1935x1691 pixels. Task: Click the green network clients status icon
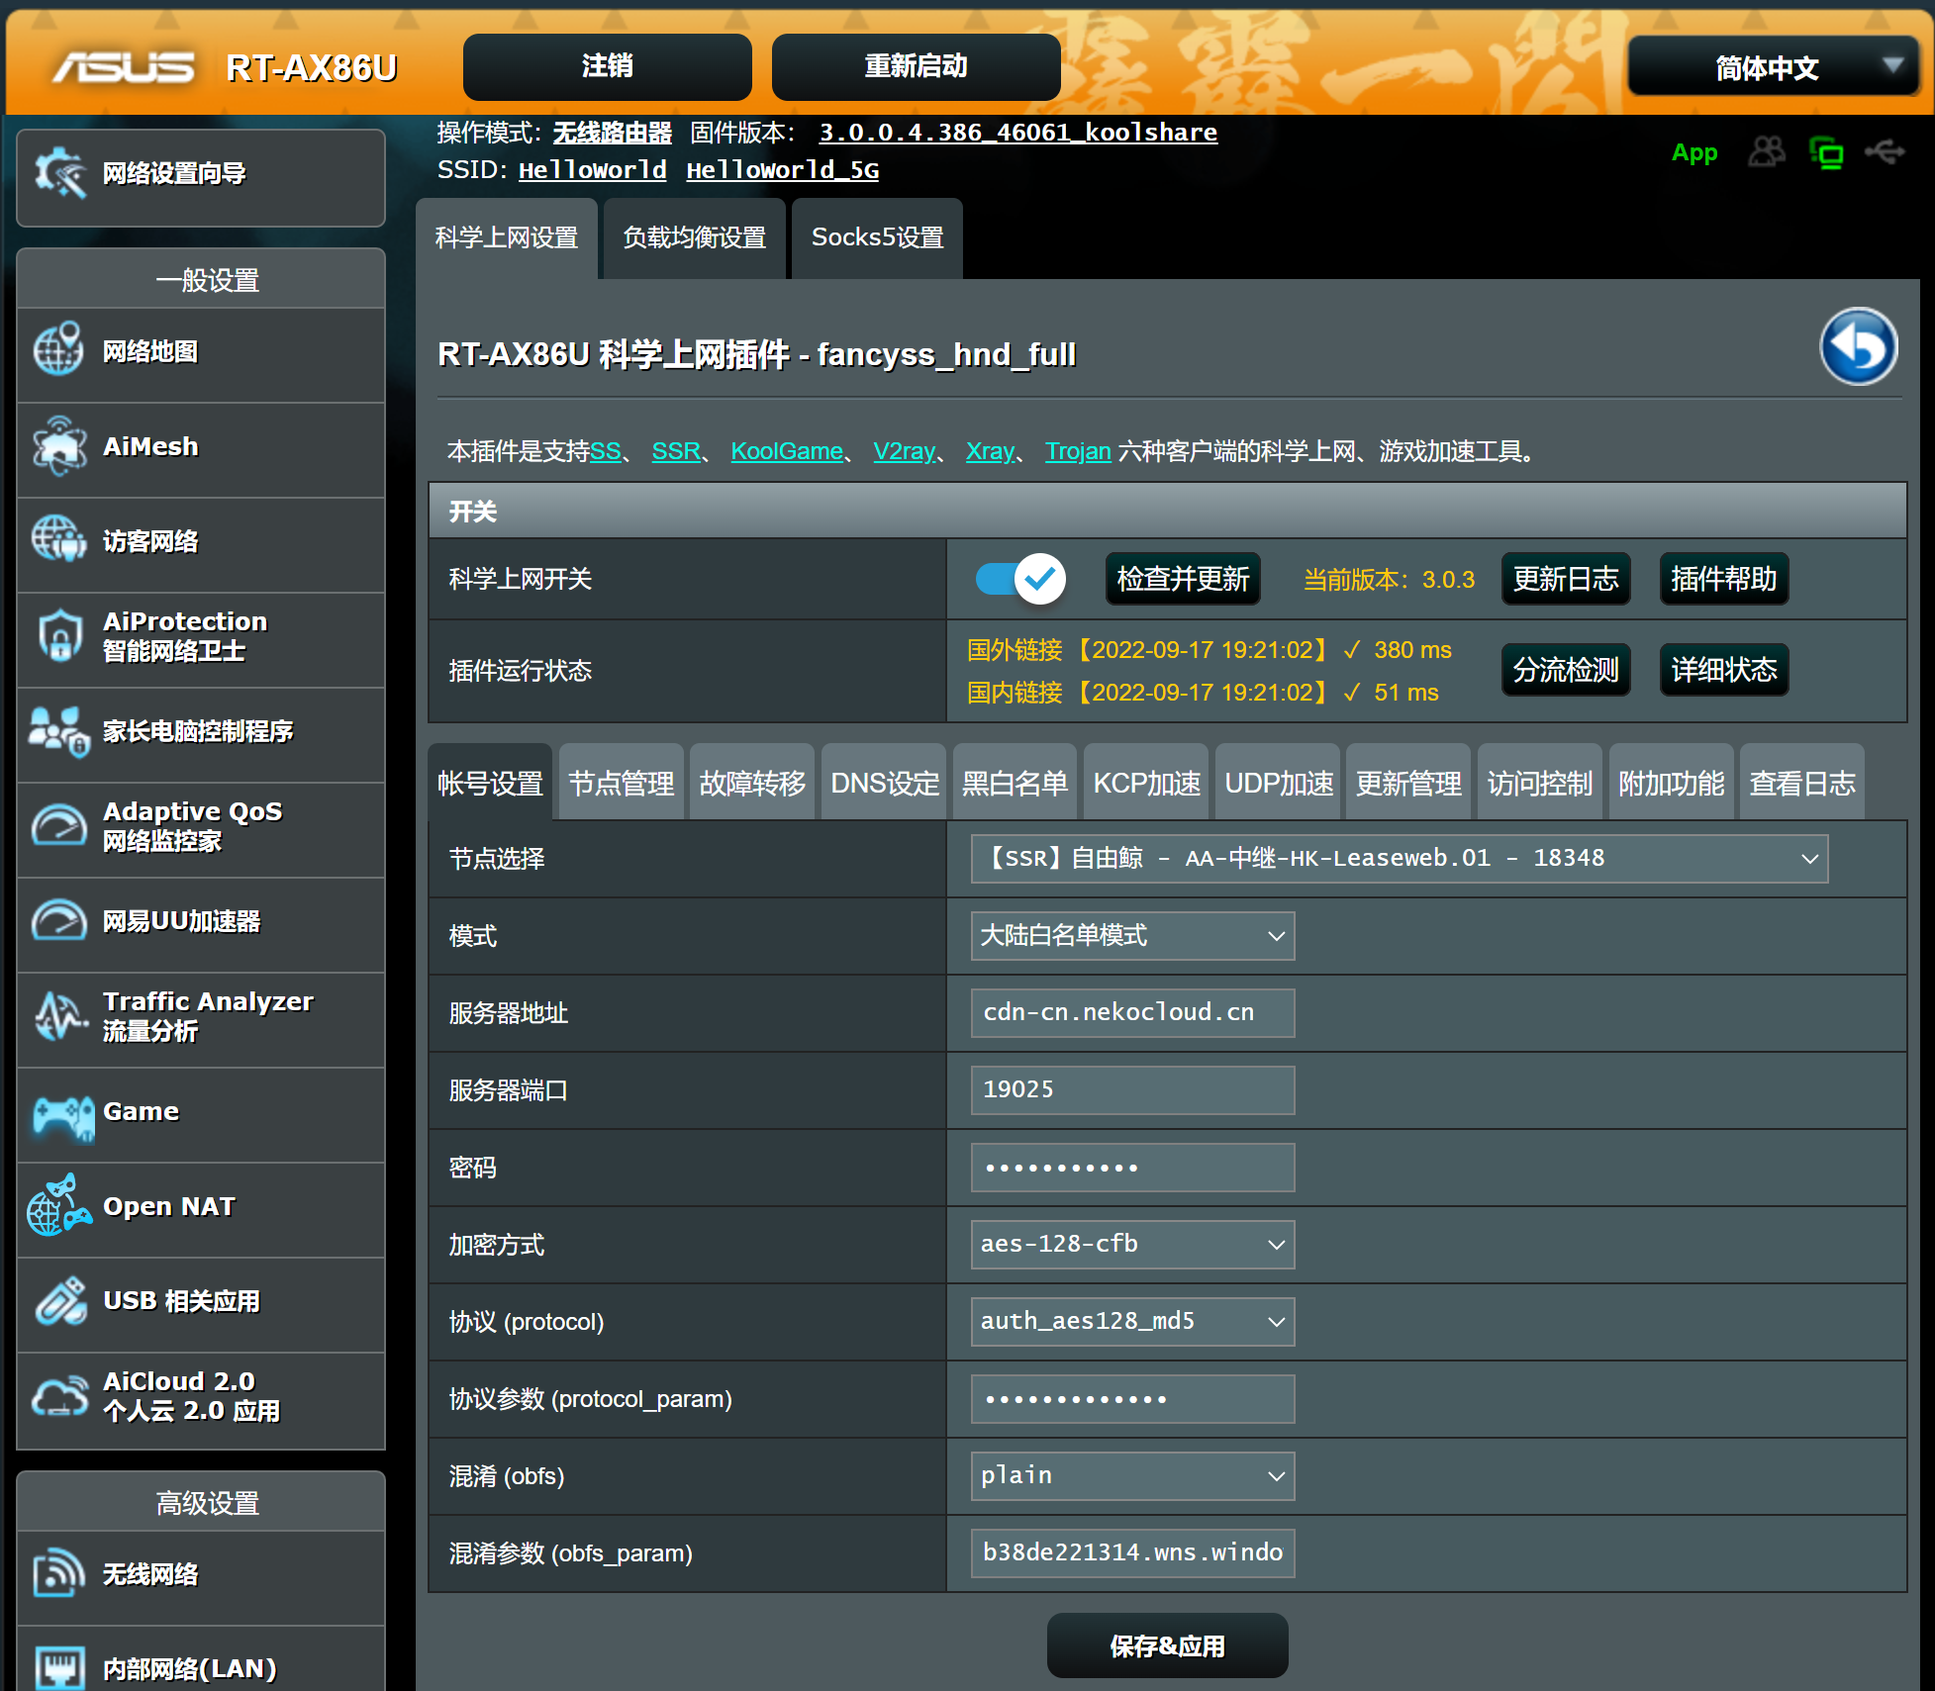1826,153
